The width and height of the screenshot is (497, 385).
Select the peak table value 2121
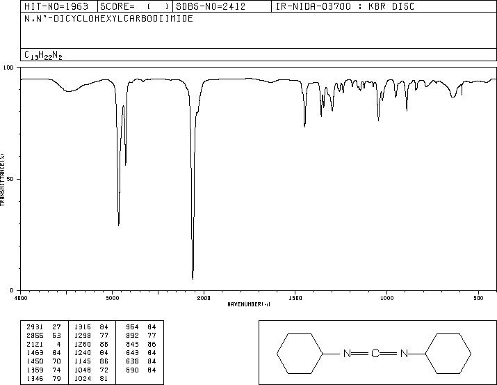[x=35, y=345]
